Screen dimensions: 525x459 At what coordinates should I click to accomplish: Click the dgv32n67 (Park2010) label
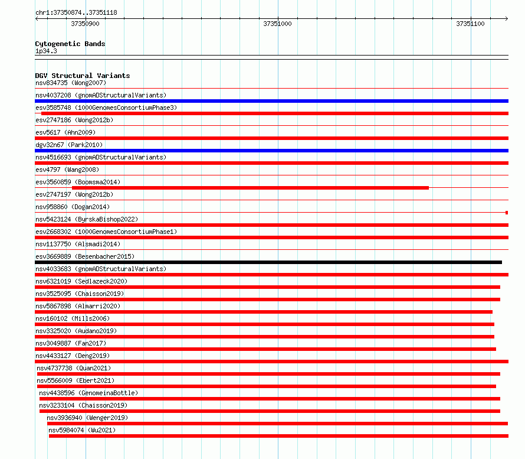(x=69, y=145)
